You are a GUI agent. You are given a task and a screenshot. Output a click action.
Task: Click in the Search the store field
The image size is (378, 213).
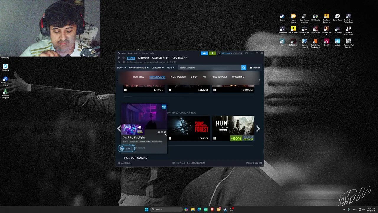[x=210, y=68]
